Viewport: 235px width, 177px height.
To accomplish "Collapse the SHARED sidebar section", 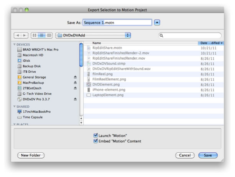I will (x=15, y=107).
